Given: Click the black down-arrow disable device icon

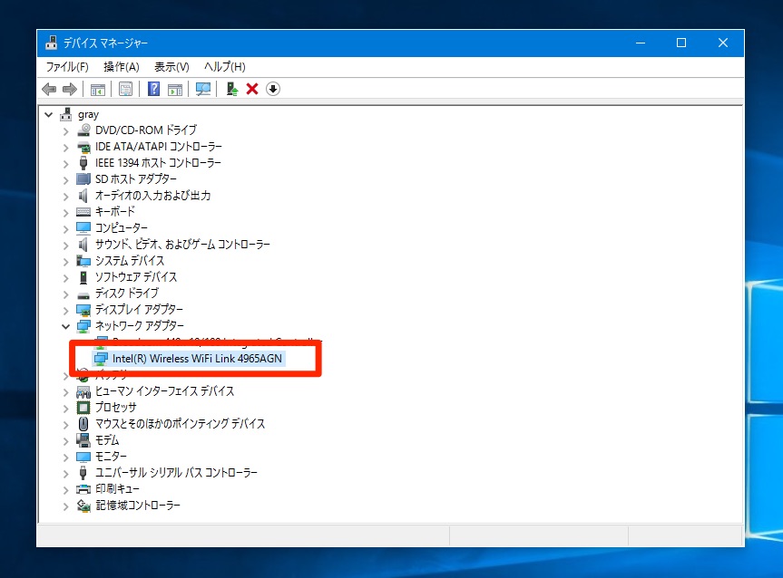Looking at the screenshot, I should (x=273, y=89).
